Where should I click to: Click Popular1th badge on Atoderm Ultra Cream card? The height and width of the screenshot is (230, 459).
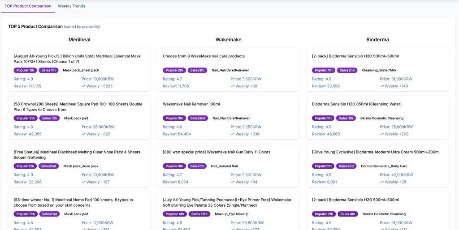pos(323,166)
